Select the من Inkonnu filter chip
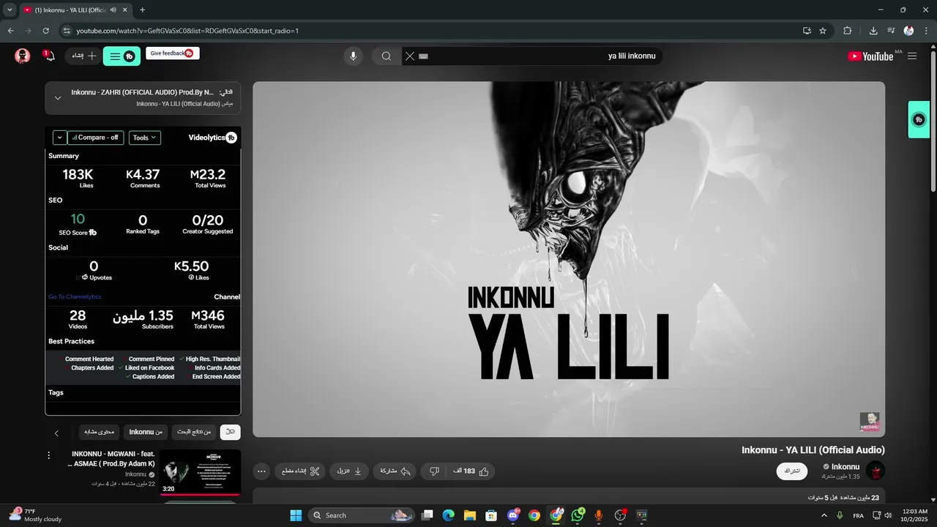The image size is (937, 527). pos(146,433)
